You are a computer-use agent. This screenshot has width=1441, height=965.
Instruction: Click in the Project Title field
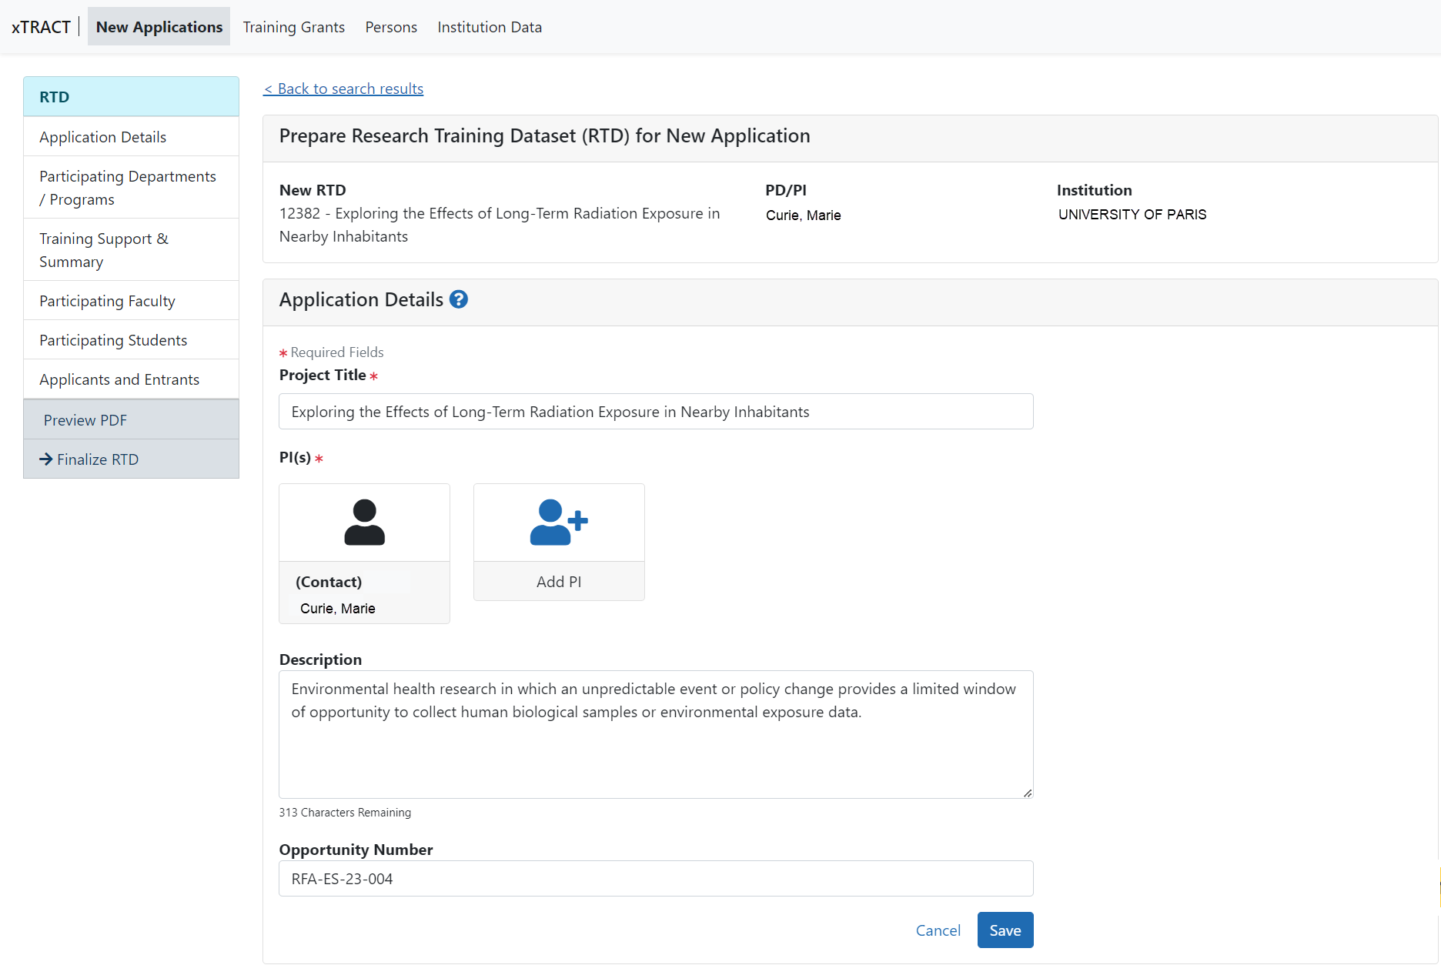pyautogui.click(x=655, y=412)
